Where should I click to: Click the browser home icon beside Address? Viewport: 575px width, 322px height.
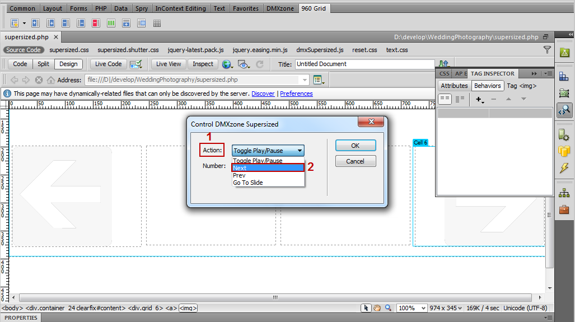tap(51, 80)
